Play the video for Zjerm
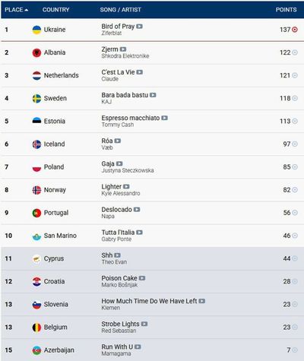 pos(123,49)
